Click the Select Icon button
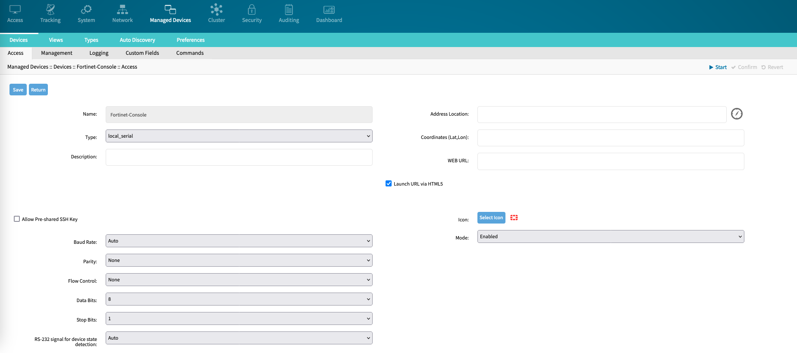 coord(491,217)
